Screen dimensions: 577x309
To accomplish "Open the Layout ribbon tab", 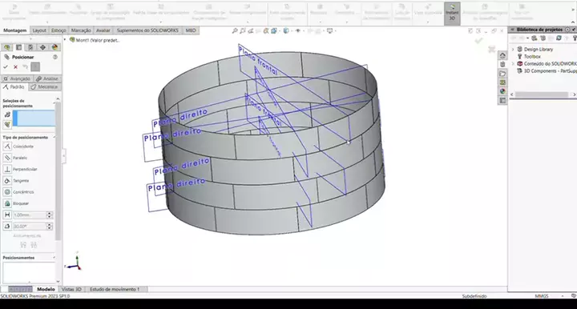I will pos(39,30).
